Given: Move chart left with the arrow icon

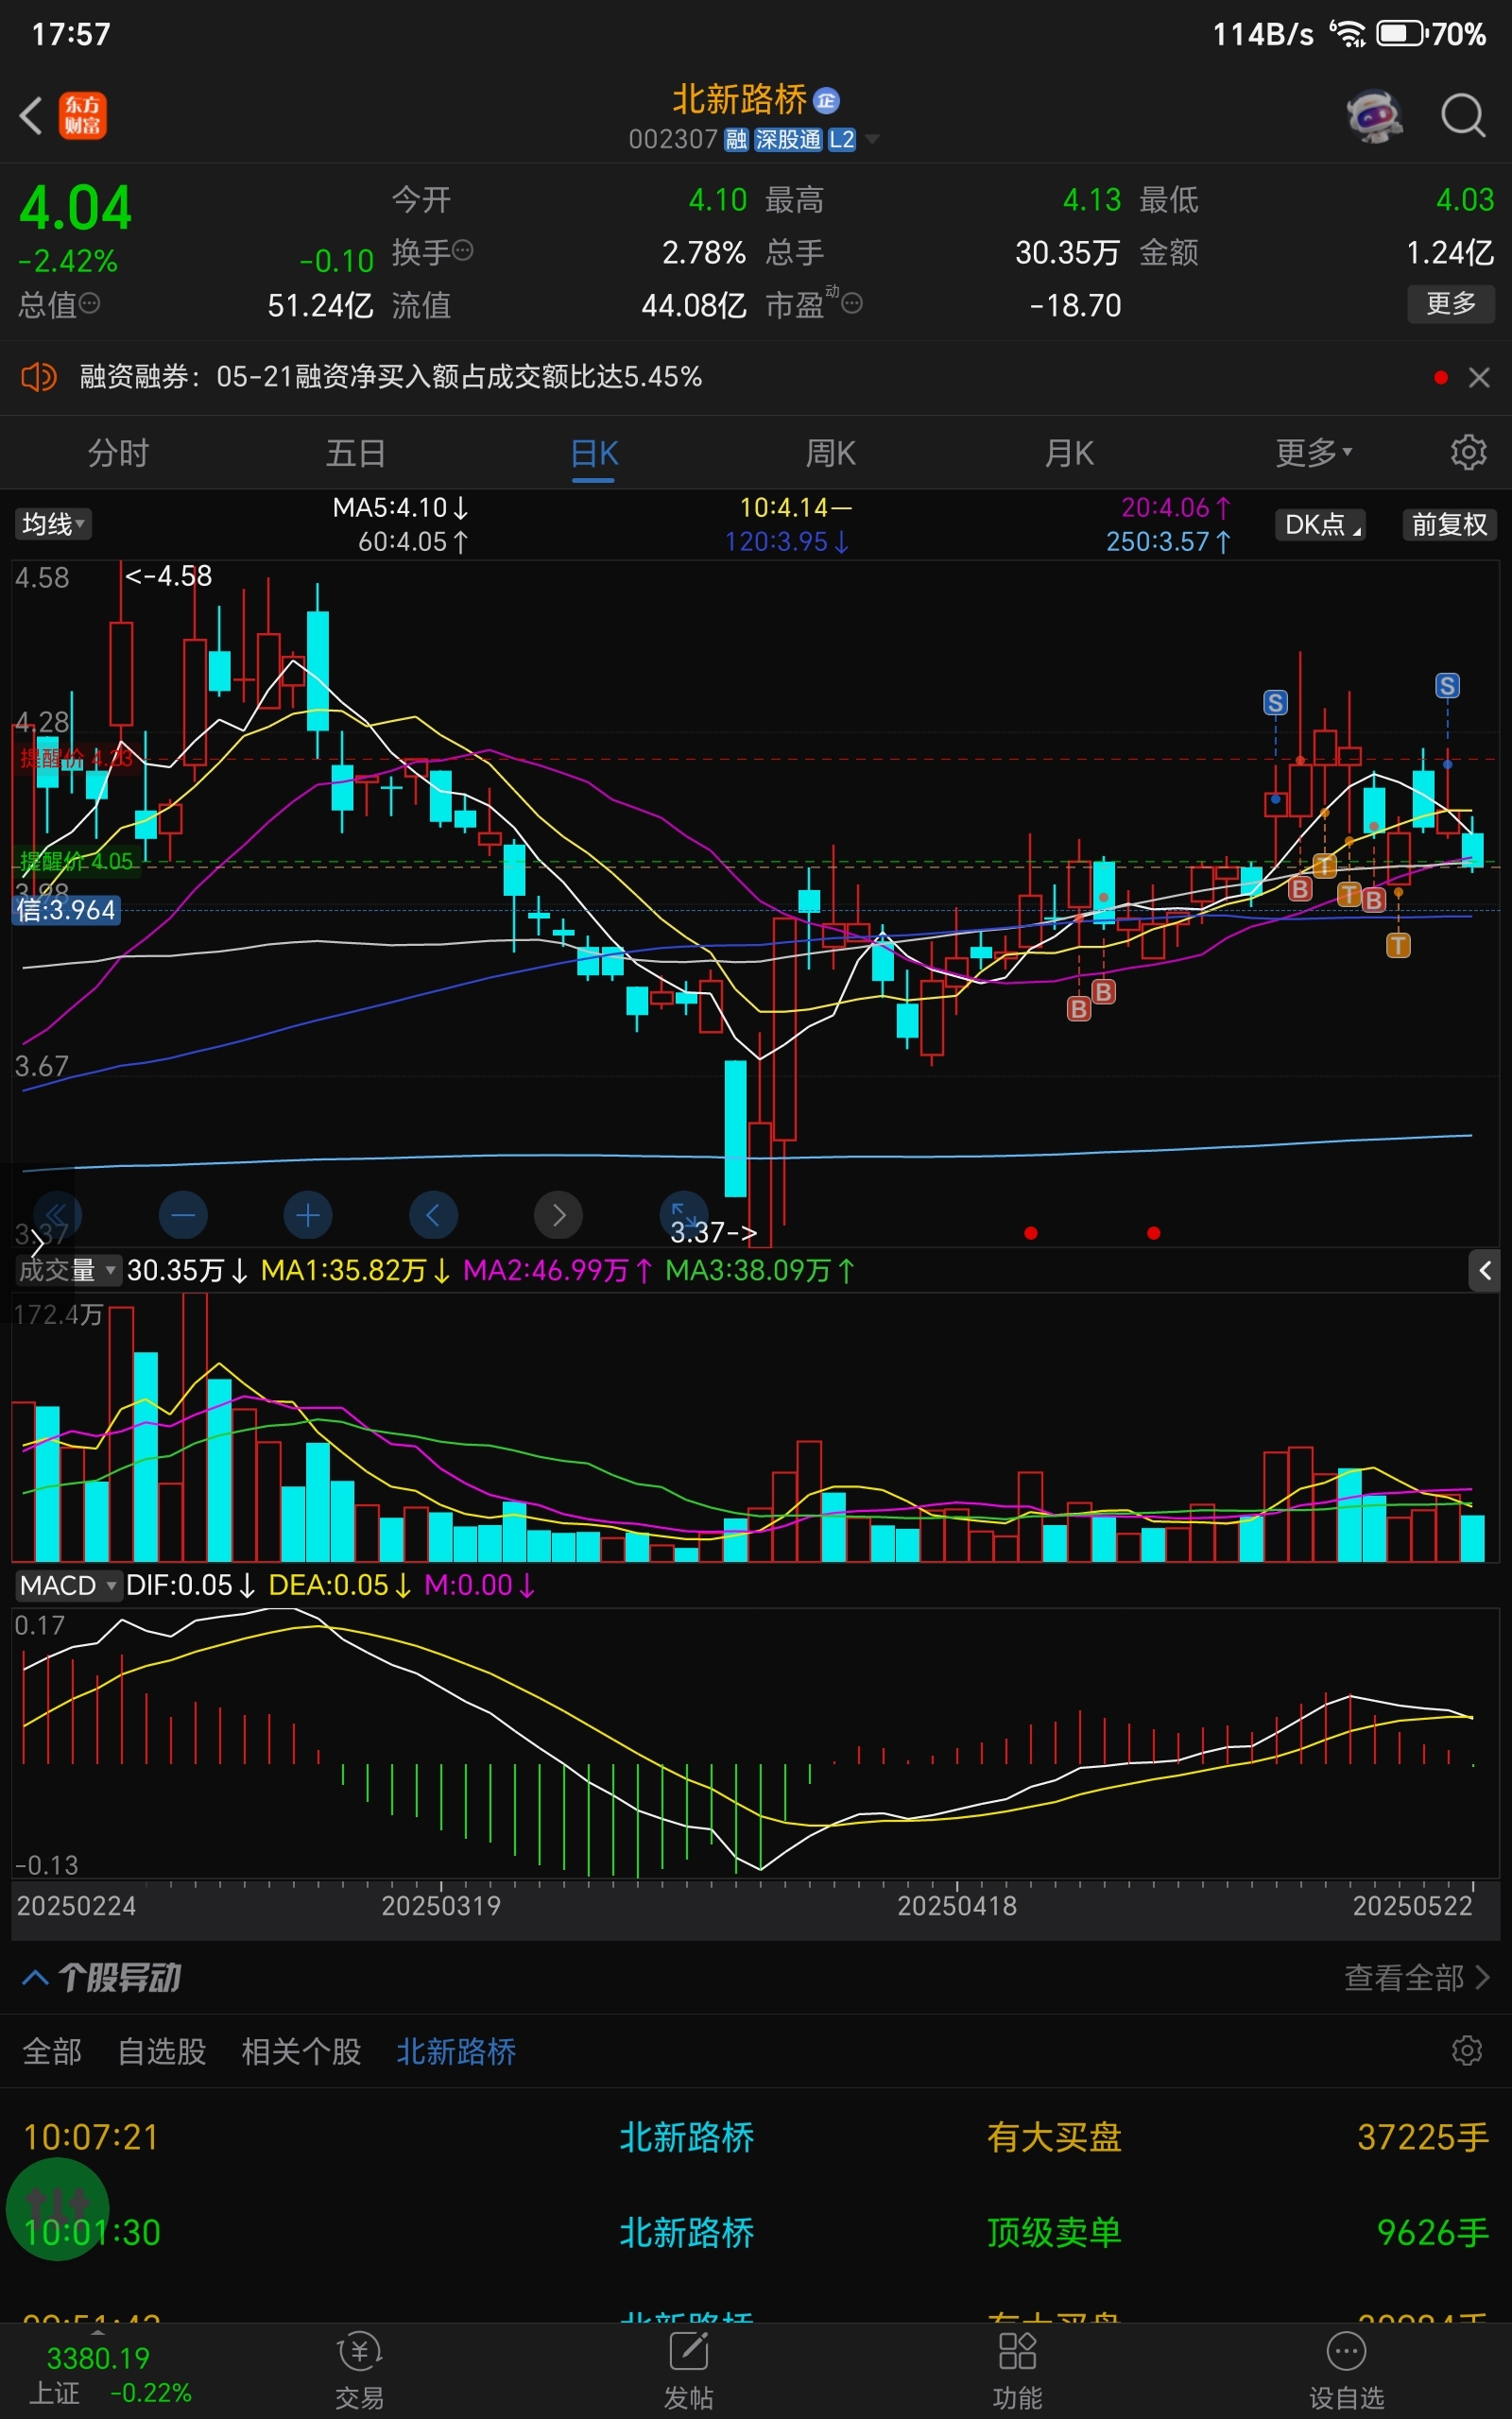Looking at the screenshot, I should click(x=433, y=1215).
